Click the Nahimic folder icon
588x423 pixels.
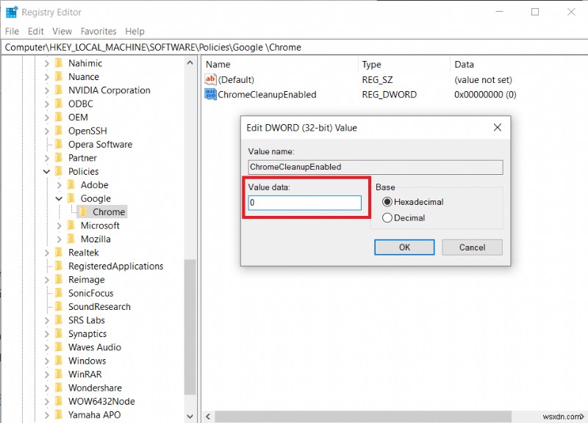pyautogui.click(x=59, y=63)
